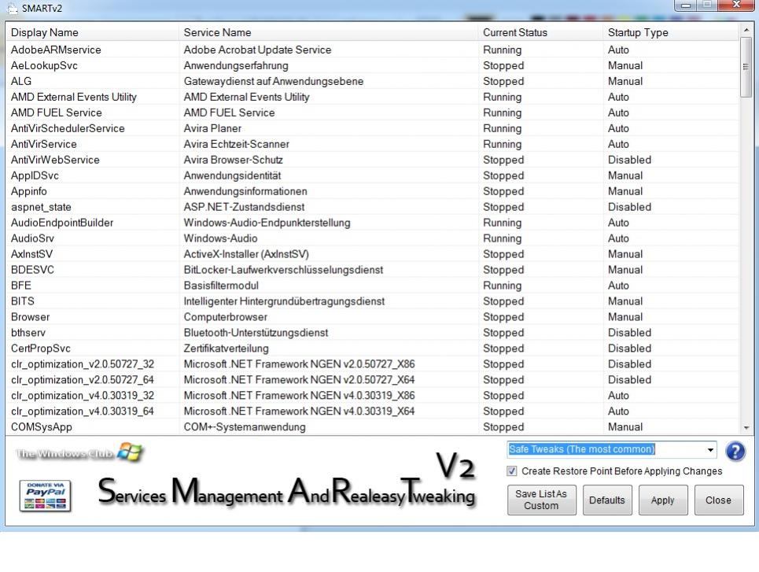Click the PayPal donate icon
Viewport: 759px width, 572px height.
[46, 496]
